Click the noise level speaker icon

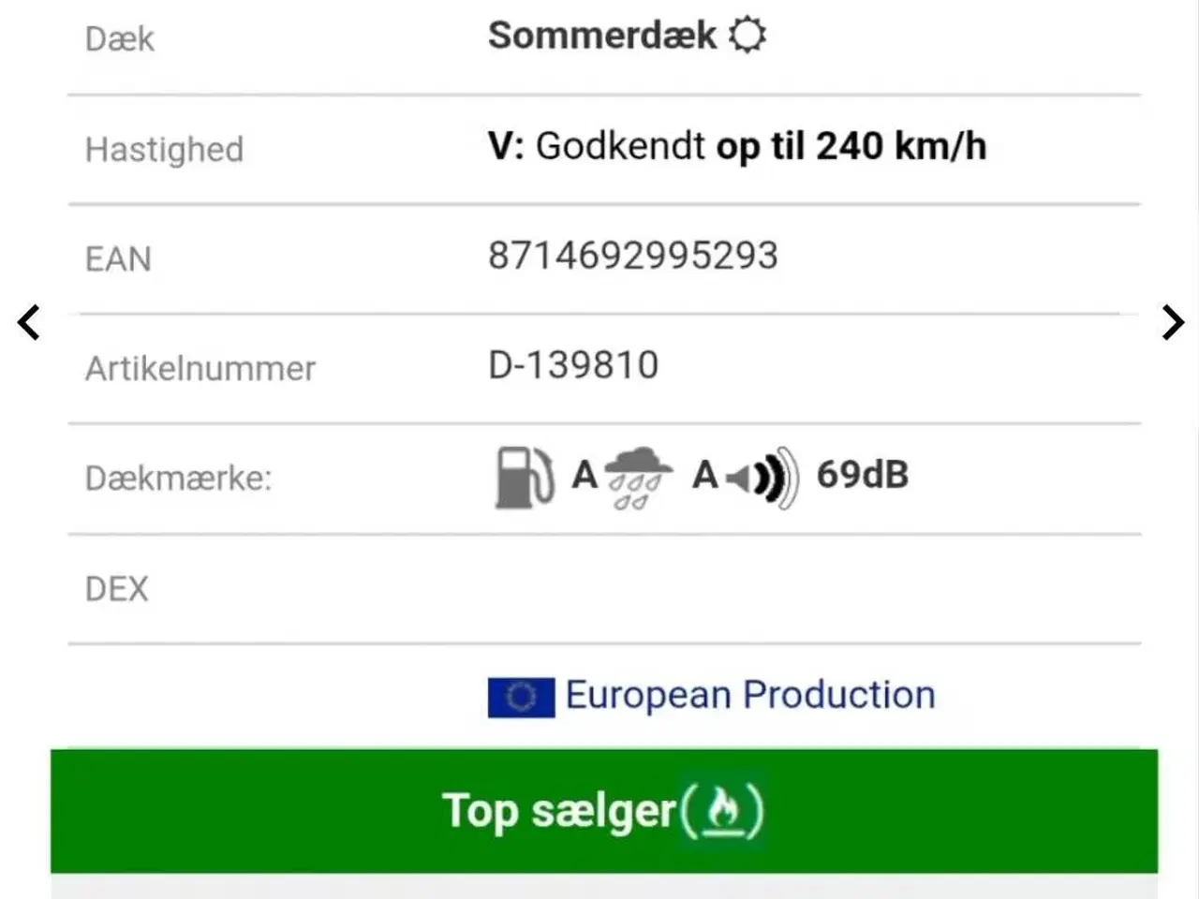(x=759, y=476)
